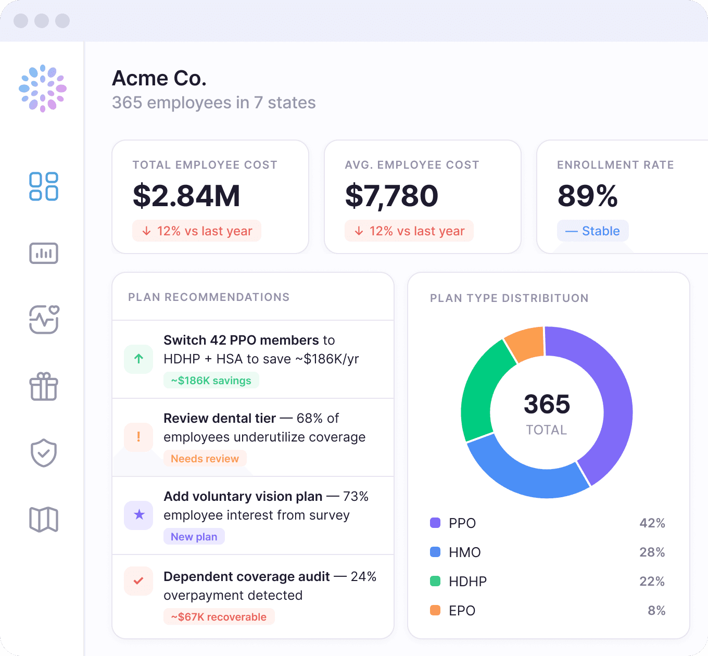Open the Switch 42 PPO members recommendation
Image resolution: width=708 pixels, height=656 pixels.
pos(253,359)
